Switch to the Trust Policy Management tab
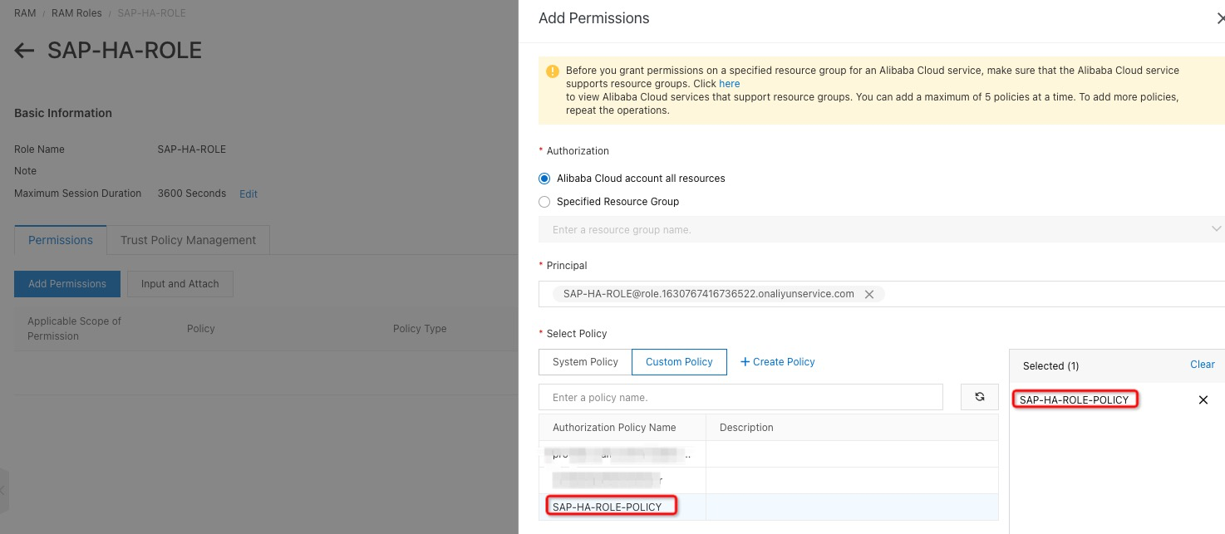The height and width of the screenshot is (534, 1225). coord(188,239)
